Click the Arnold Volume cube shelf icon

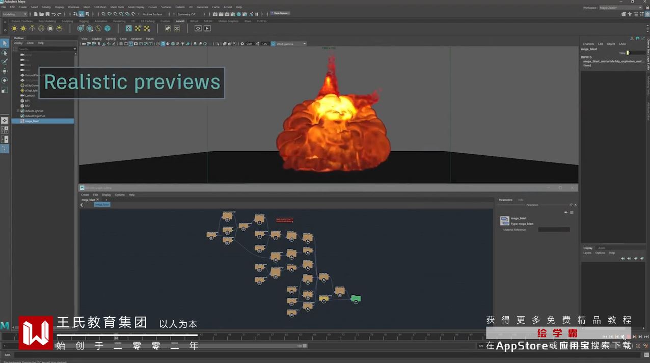[x=107, y=29]
